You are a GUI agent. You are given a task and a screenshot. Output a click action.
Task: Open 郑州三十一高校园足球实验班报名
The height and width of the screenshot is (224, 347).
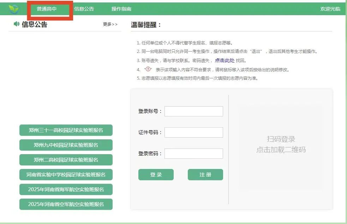coord(66,130)
